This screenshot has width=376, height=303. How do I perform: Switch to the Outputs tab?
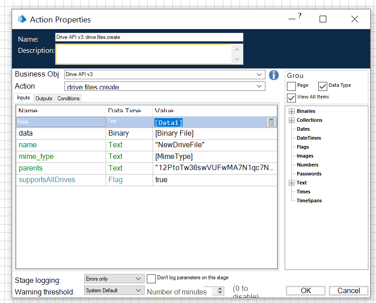pos(44,98)
